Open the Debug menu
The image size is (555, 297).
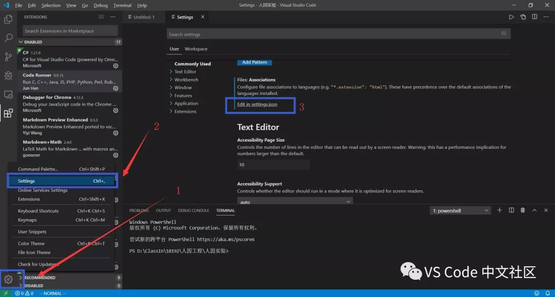[101, 5]
